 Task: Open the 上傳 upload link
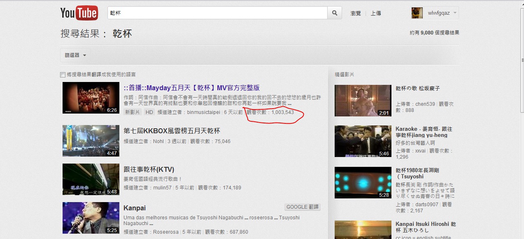pyautogui.click(x=376, y=13)
